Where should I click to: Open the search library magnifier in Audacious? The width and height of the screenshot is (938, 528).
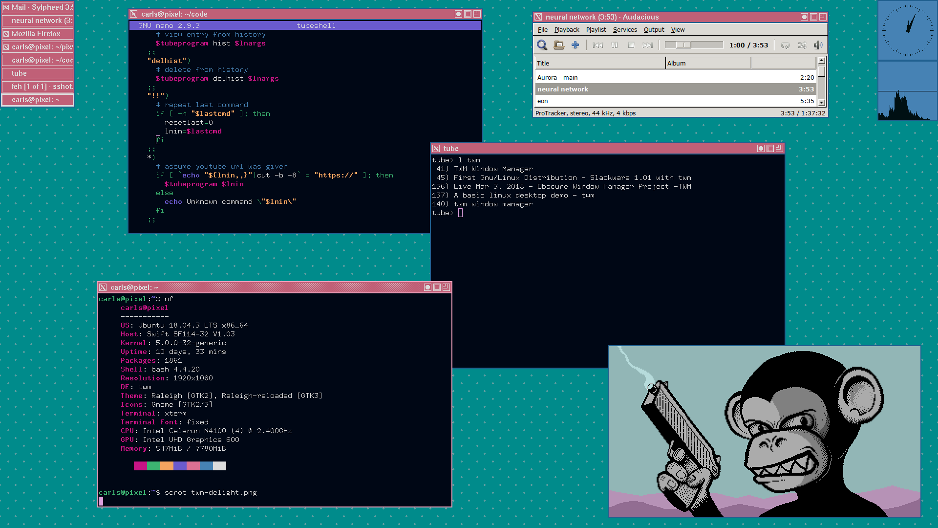[x=542, y=45]
